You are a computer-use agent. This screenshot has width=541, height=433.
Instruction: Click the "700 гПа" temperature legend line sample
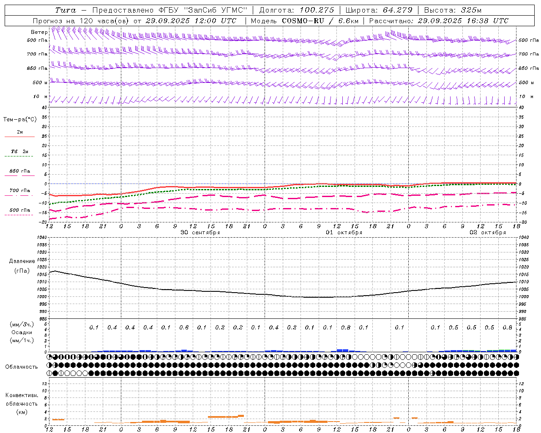point(19,195)
